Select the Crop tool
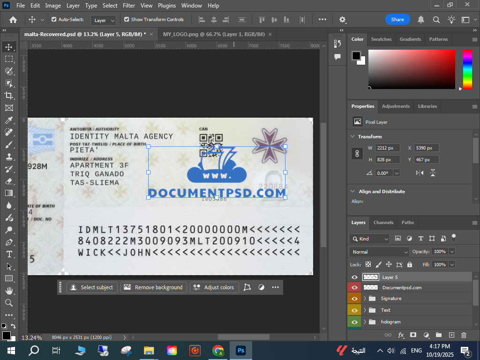 [9, 96]
